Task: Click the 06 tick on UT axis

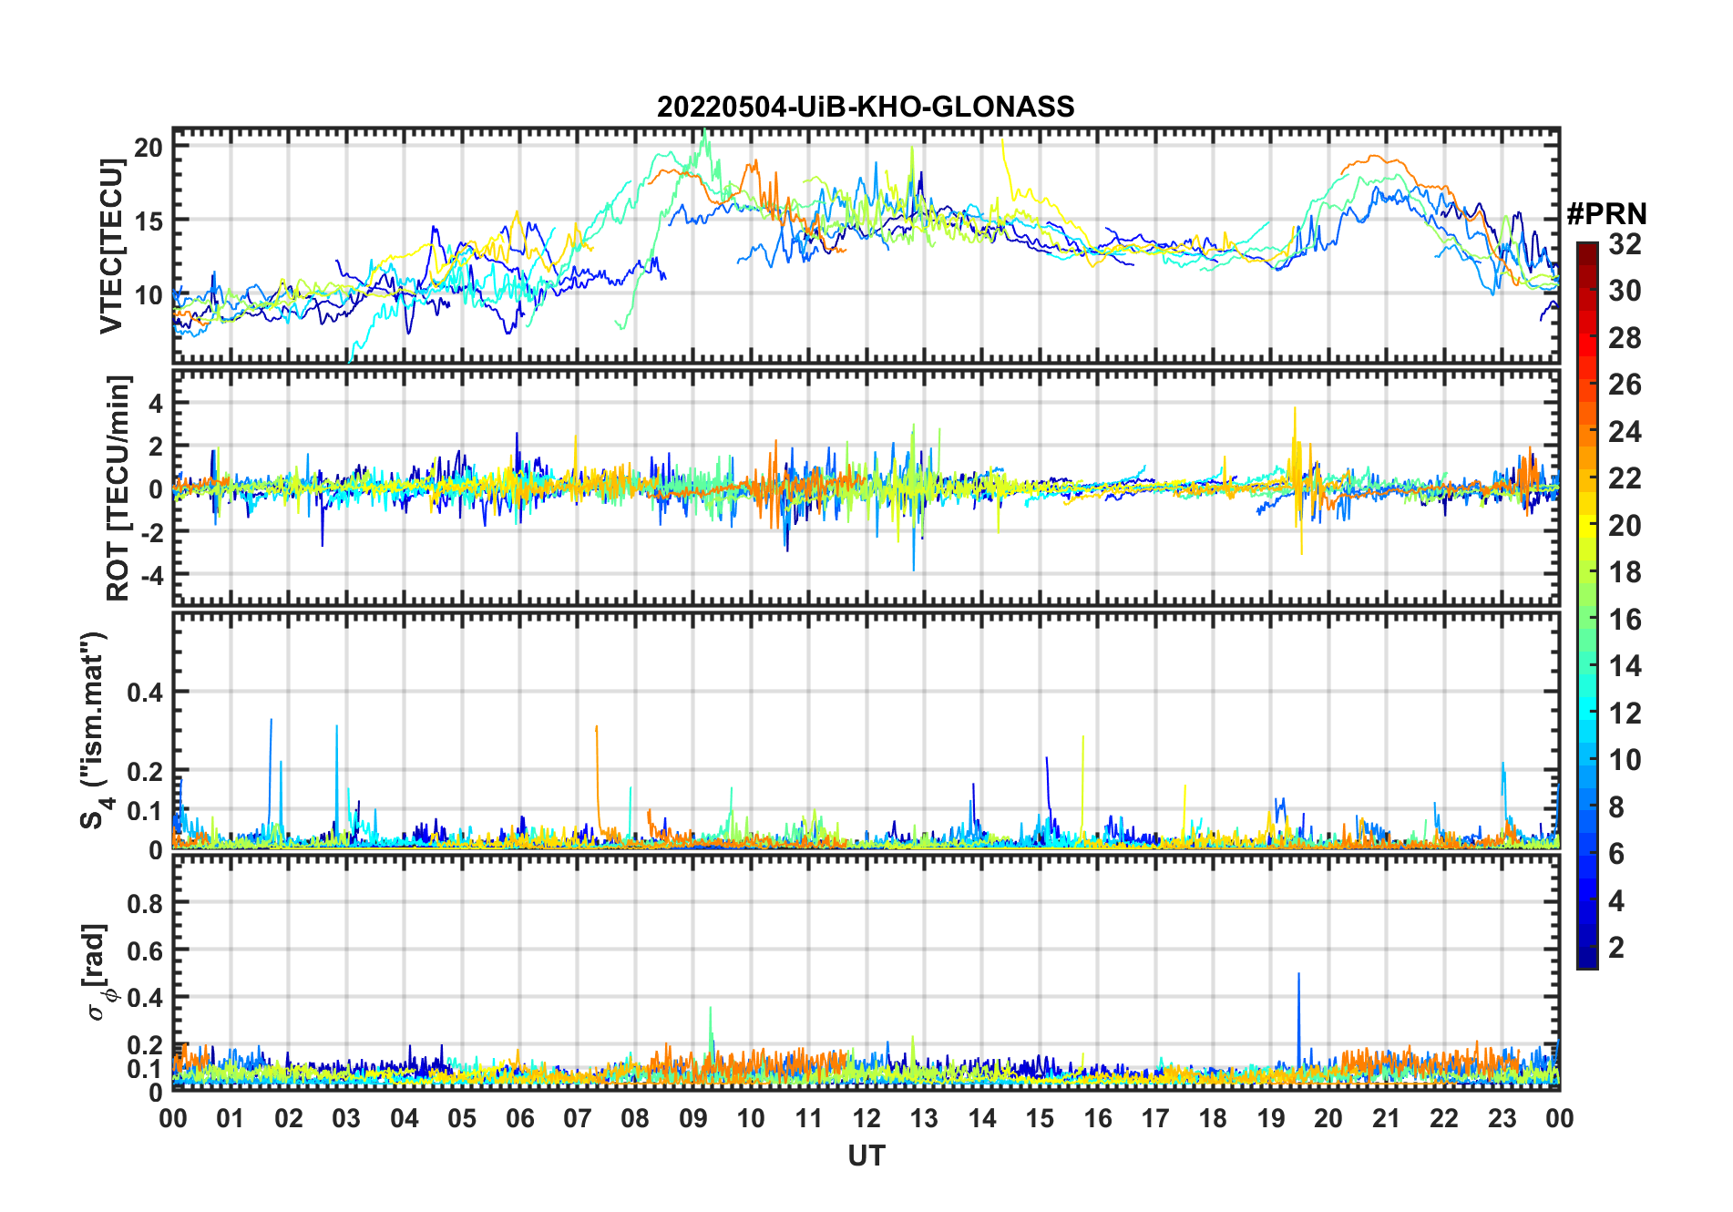Action: (519, 1118)
